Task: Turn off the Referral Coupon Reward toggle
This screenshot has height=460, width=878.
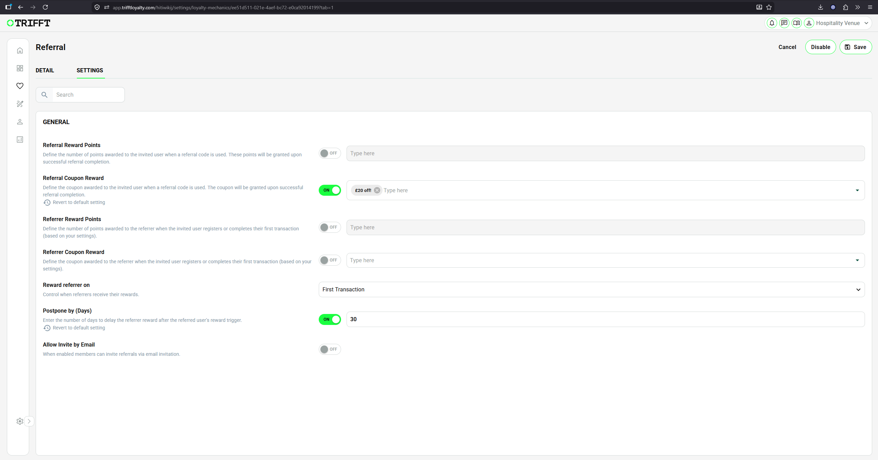Action: coord(330,190)
